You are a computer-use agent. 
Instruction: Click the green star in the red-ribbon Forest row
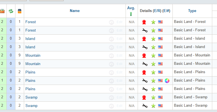[153, 22]
